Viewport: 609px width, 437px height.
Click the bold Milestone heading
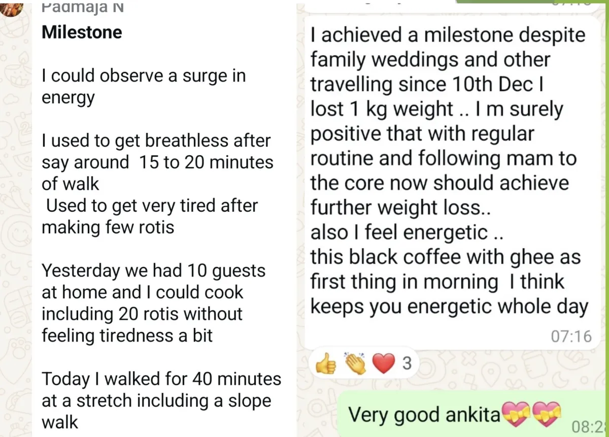(82, 32)
